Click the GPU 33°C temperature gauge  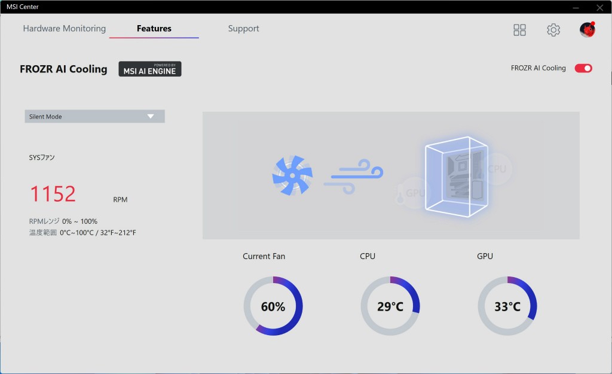click(x=507, y=306)
